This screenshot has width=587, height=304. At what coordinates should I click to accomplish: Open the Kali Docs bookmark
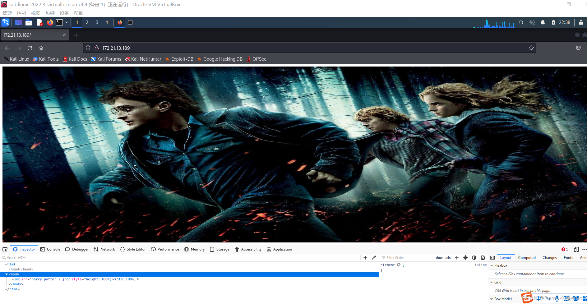[x=75, y=59]
